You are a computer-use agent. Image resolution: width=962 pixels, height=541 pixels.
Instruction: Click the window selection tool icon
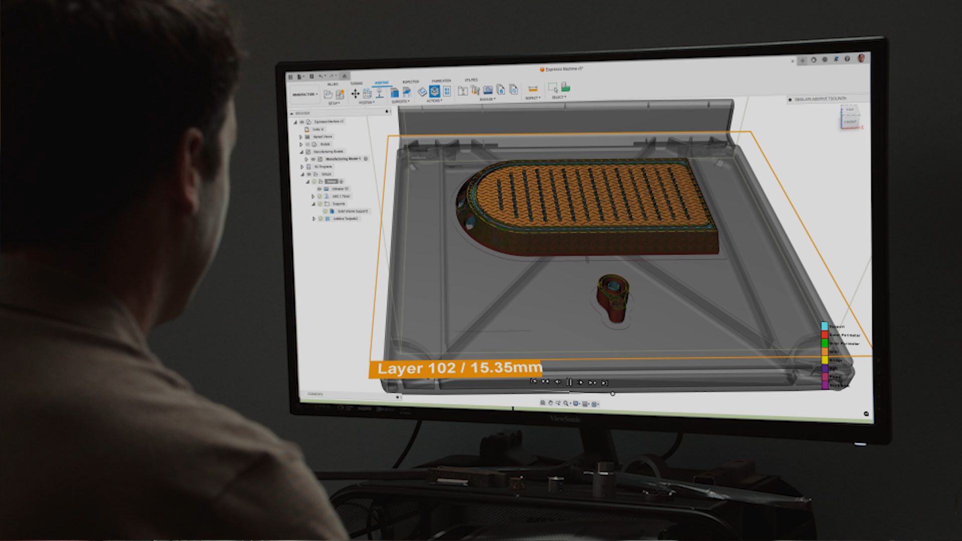point(553,88)
